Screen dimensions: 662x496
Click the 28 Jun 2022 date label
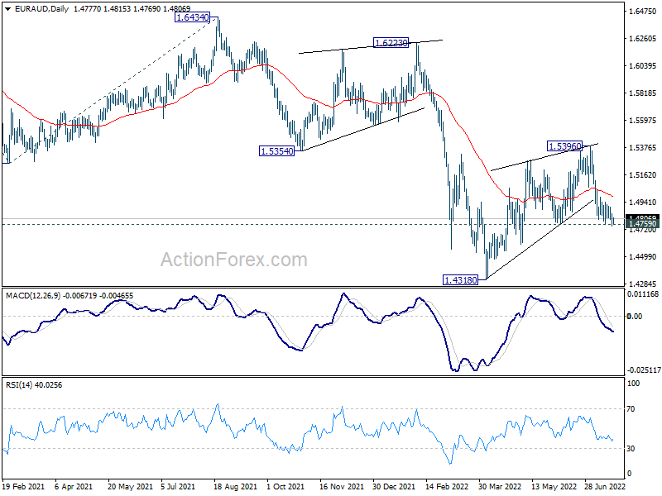click(605, 486)
